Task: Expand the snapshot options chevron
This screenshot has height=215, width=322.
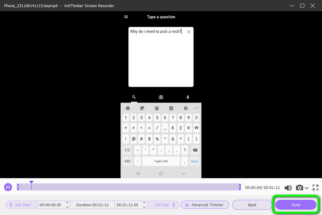Action: pos(307,188)
